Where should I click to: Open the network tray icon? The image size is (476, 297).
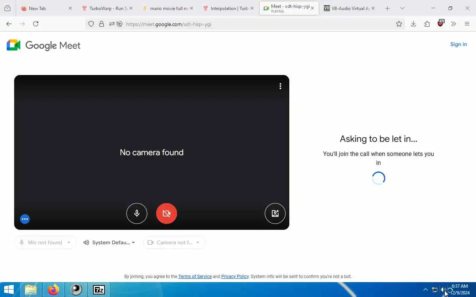[x=434, y=290]
